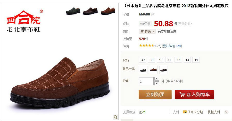Expand the payment options chevron

click(226, 112)
